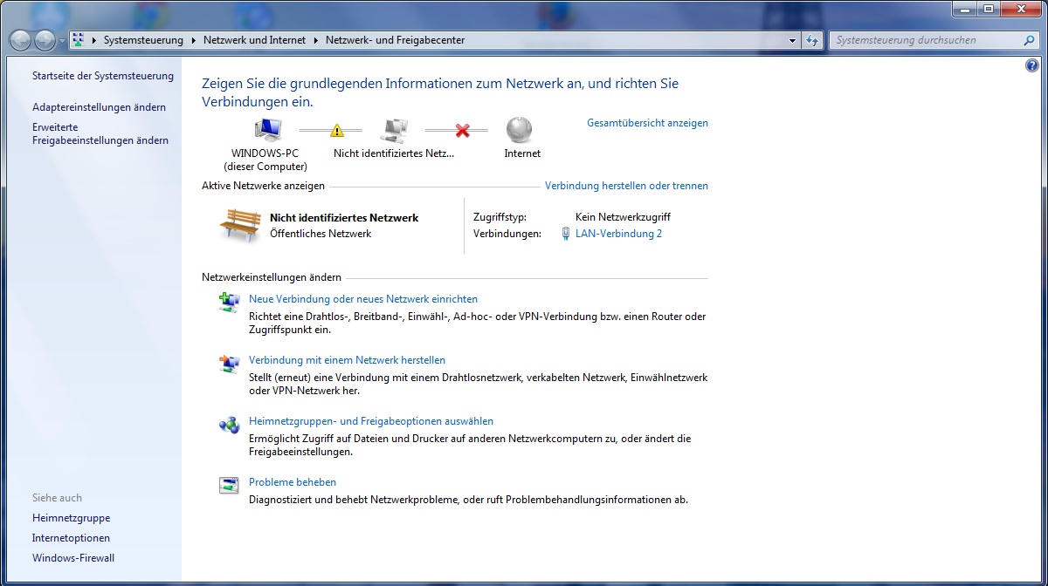The width and height of the screenshot is (1048, 586).
Task: Click the refresh button in address bar
Action: pyautogui.click(x=812, y=40)
